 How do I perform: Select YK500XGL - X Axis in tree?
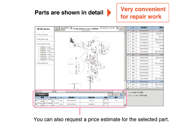click(x=46, y=54)
